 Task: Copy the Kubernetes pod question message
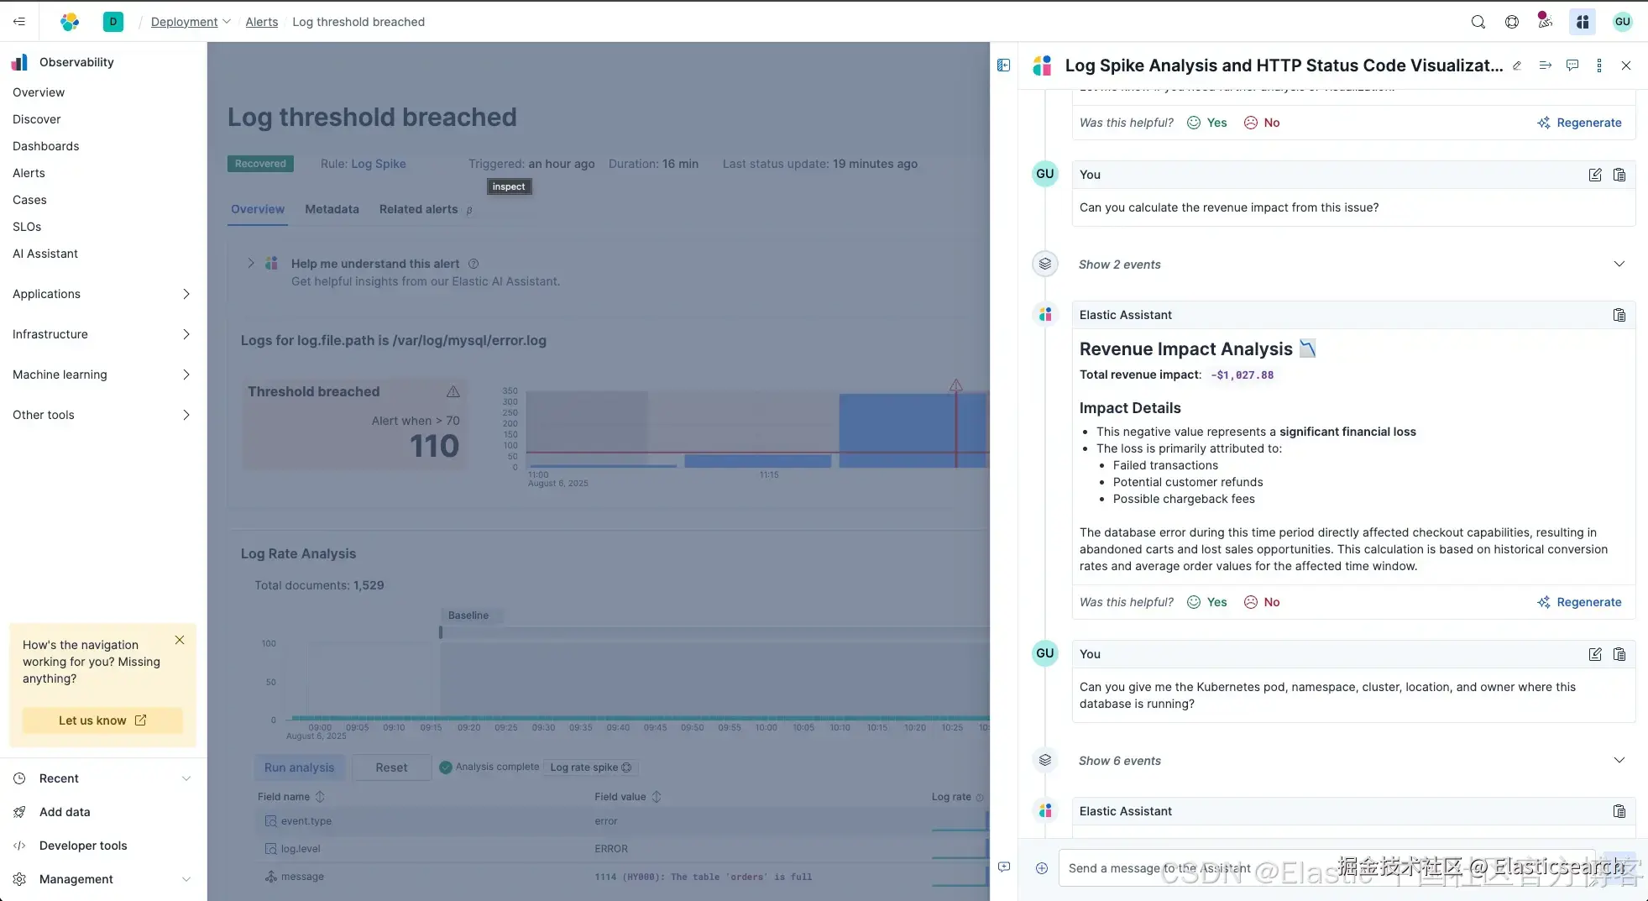pyautogui.click(x=1619, y=654)
